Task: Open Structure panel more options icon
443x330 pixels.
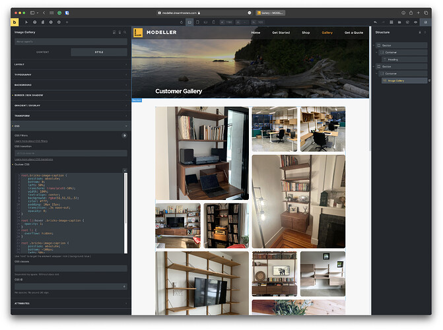Action: (425, 32)
